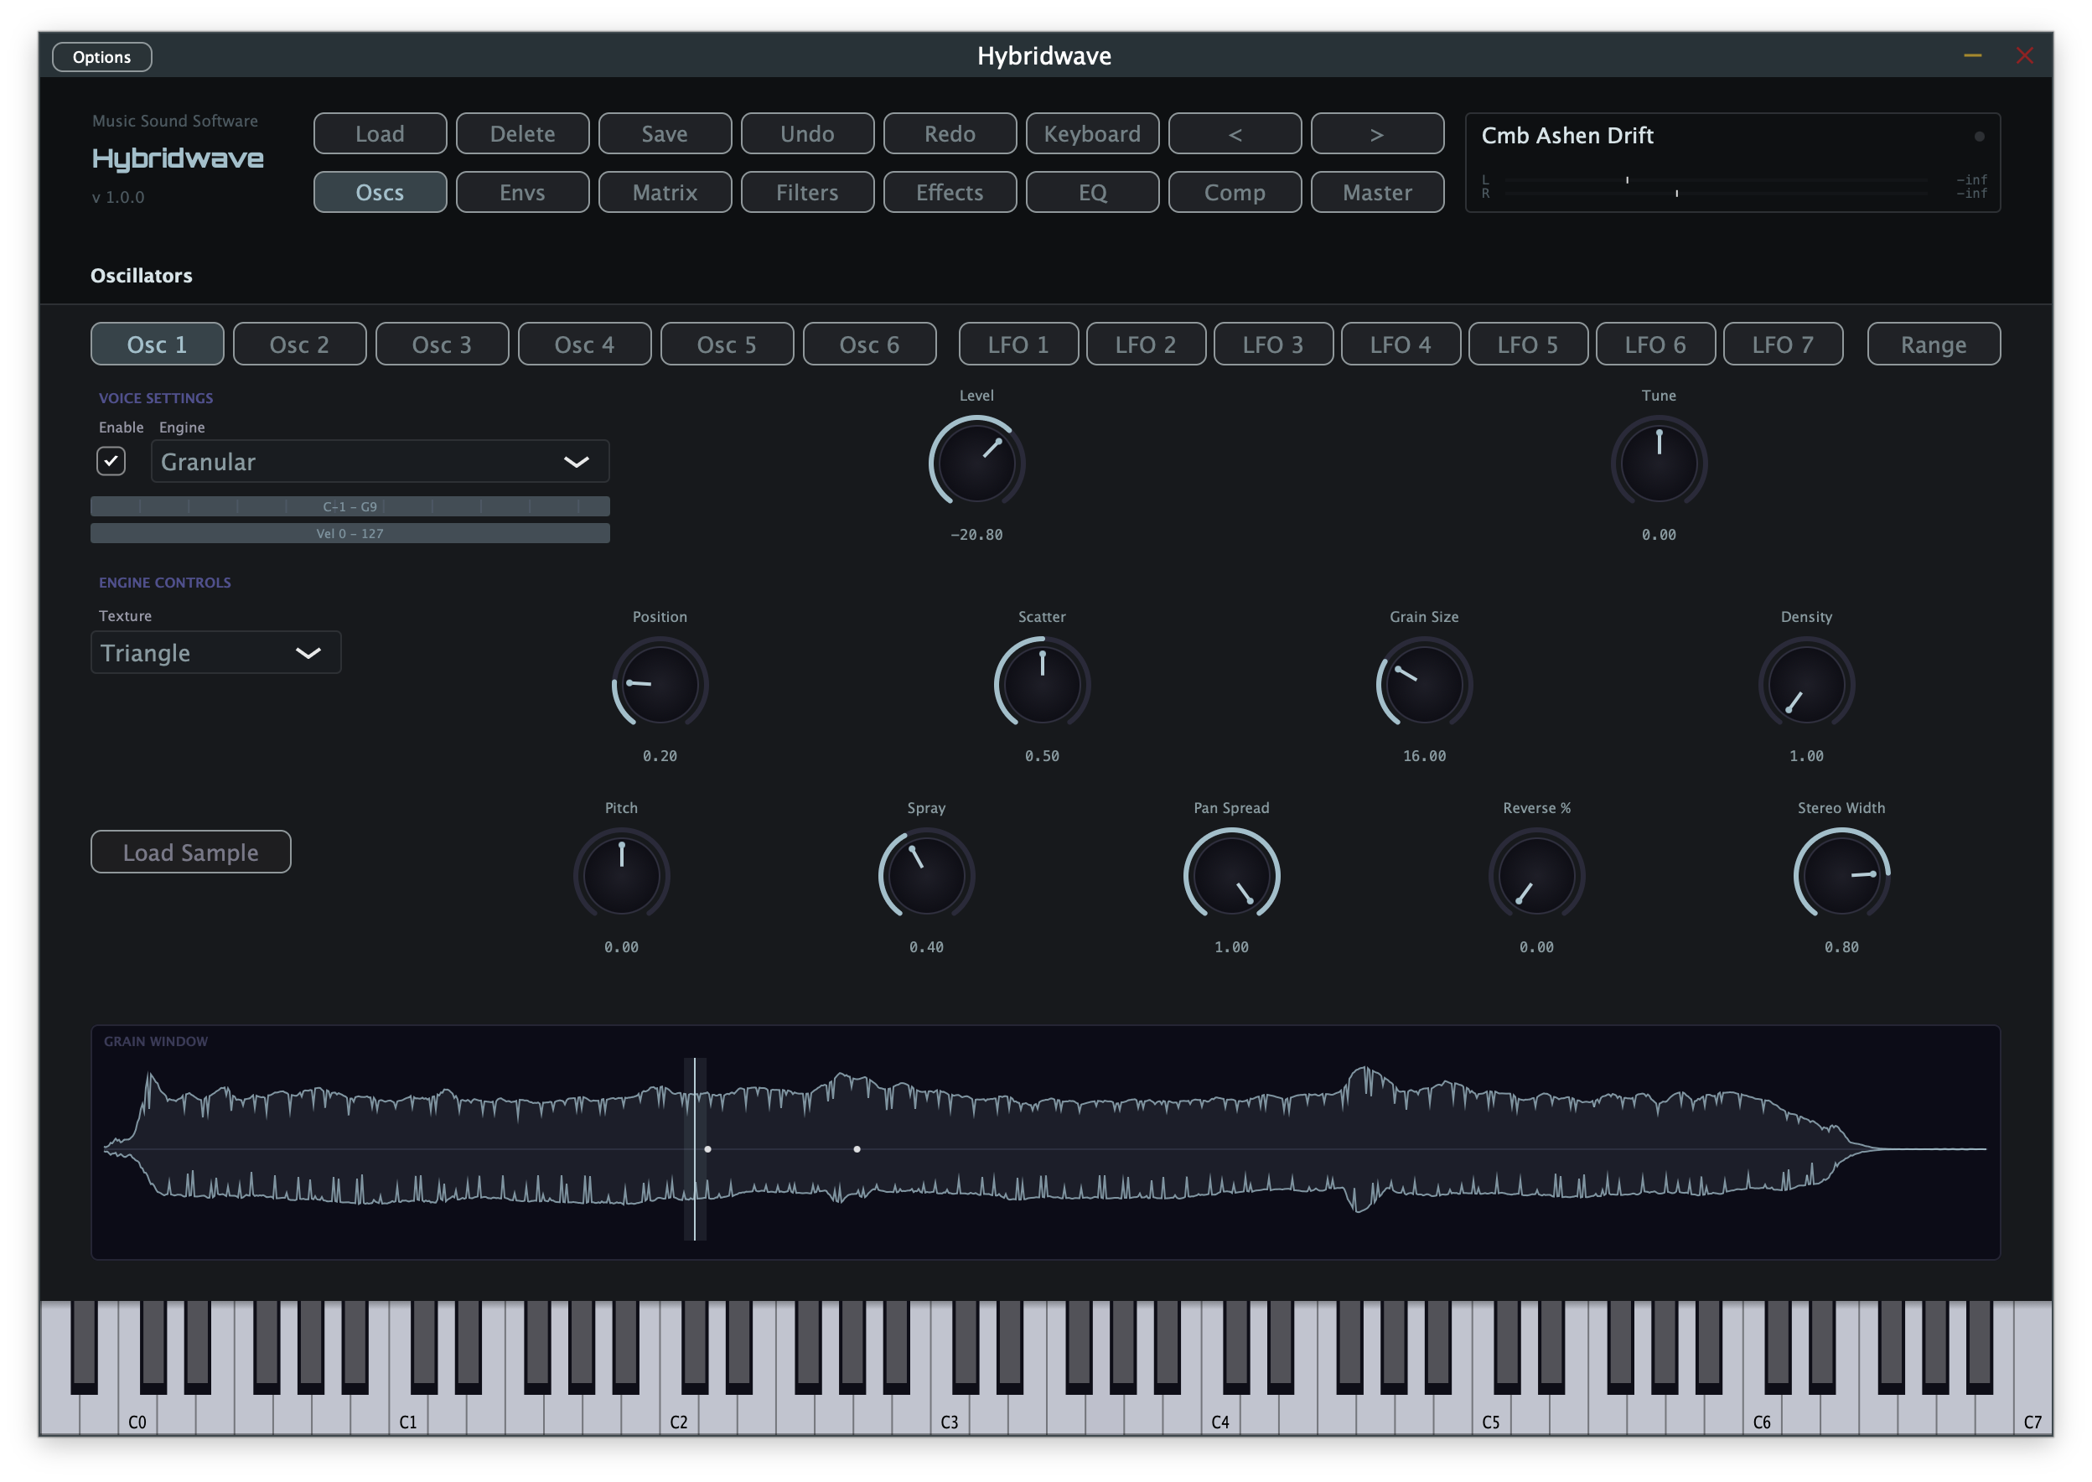This screenshot has height=1482, width=2092.
Task: Click the Pan Spread knob
Action: (1230, 874)
